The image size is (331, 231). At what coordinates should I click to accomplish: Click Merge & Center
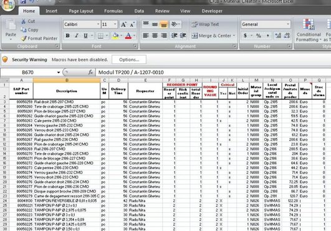point(211,36)
